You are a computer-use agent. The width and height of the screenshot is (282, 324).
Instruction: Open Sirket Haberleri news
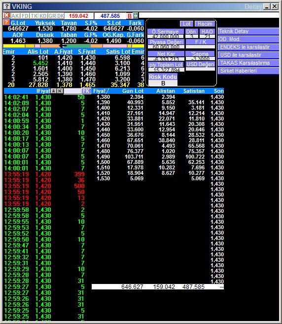tap(248, 71)
